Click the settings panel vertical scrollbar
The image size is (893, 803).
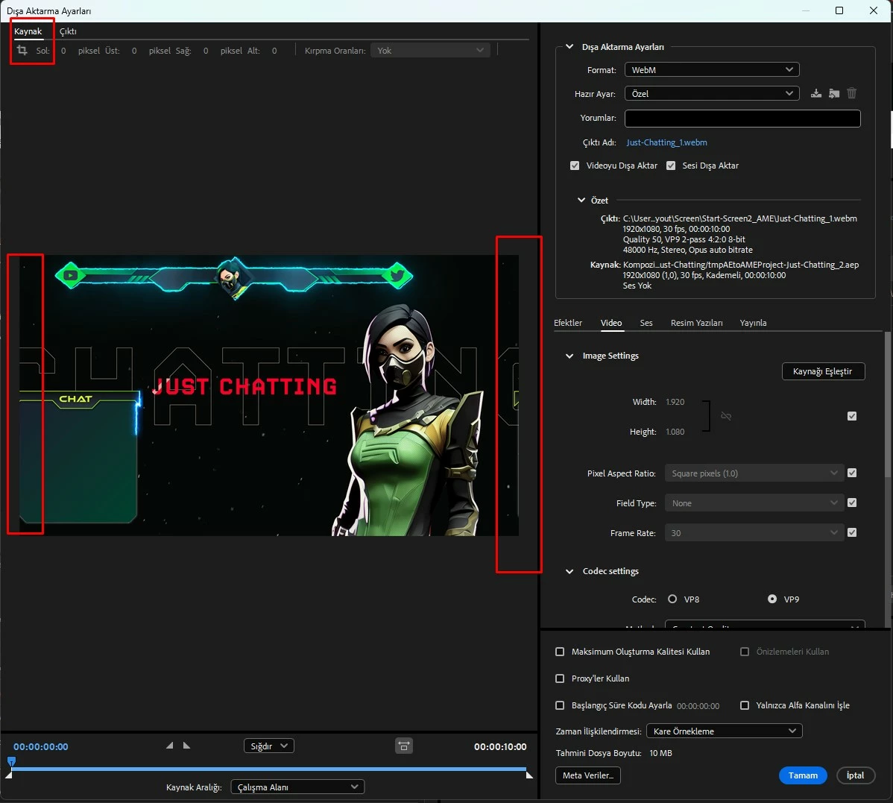887,404
